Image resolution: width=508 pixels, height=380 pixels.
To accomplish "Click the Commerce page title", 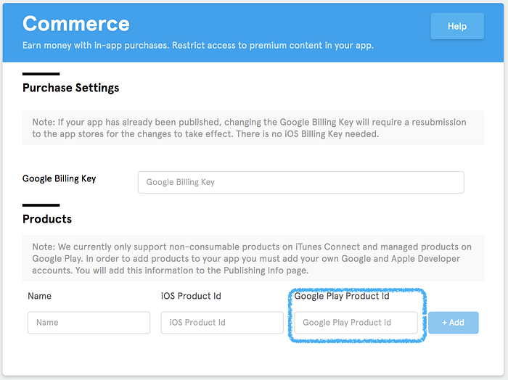I will [x=76, y=24].
